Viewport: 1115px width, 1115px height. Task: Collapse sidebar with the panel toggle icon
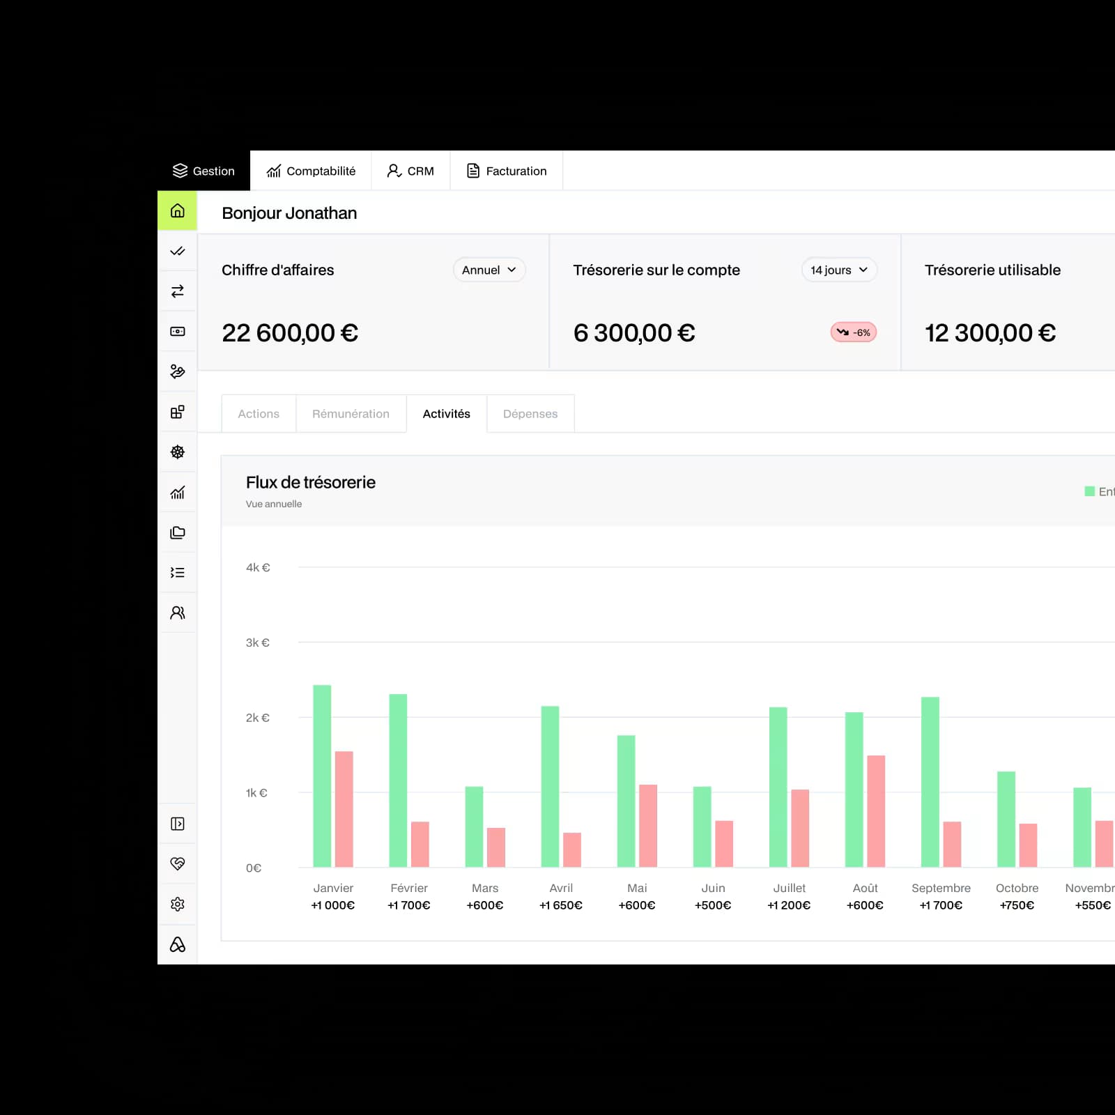point(178,824)
